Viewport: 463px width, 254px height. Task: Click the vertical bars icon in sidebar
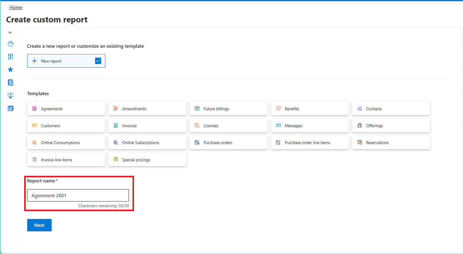(11, 57)
